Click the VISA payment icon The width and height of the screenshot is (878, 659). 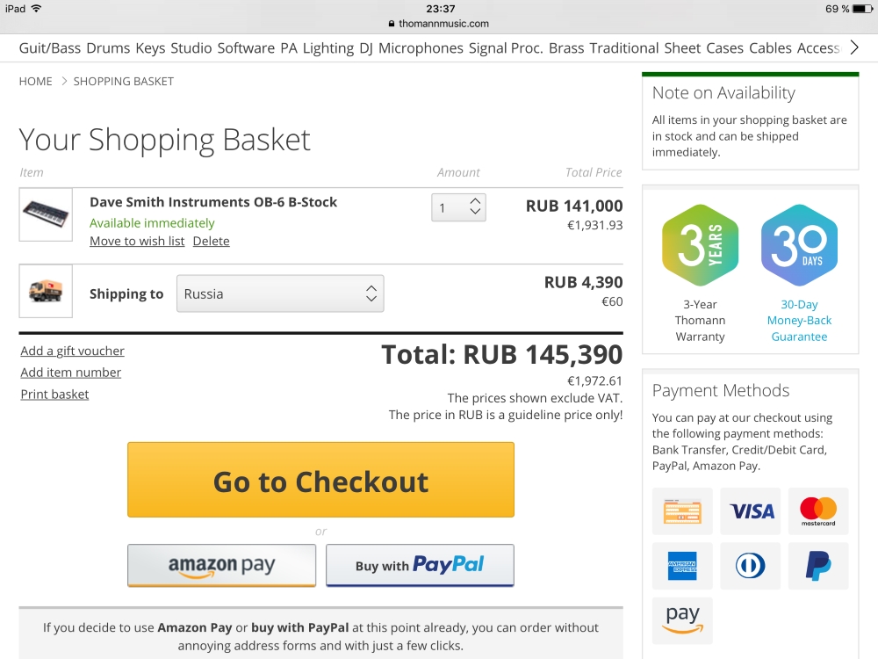(751, 511)
